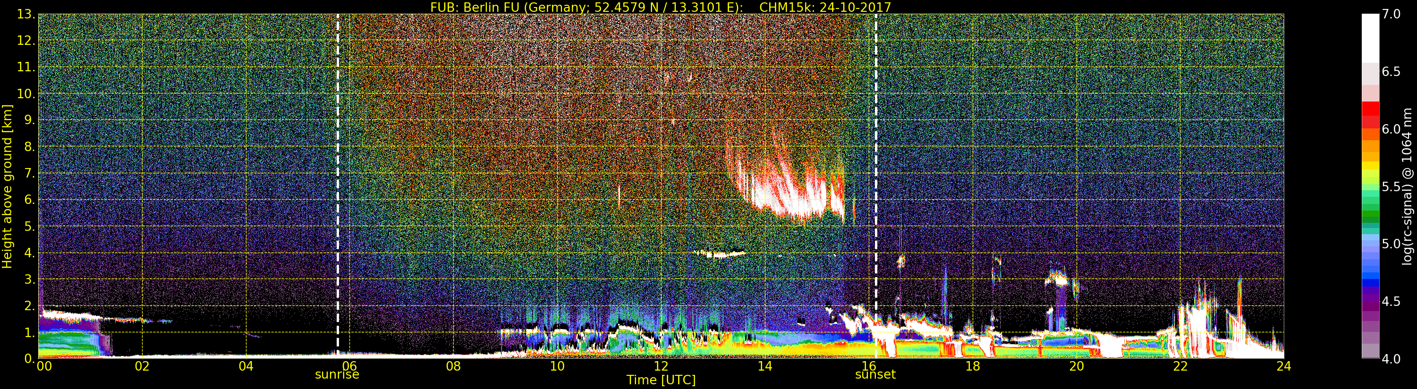Click the '10.' height axis tick label
1417x389 pixels.
pyautogui.click(x=26, y=94)
